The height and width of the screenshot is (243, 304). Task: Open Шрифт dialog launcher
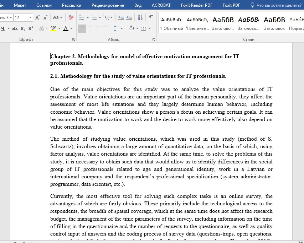pyautogui.click(x=73, y=40)
